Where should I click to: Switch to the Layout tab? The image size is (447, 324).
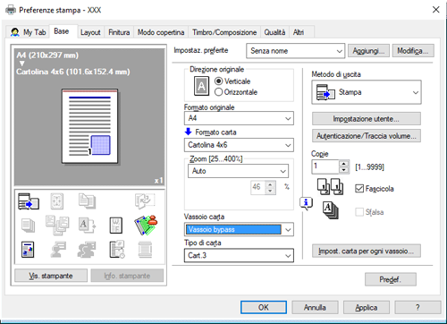90,32
